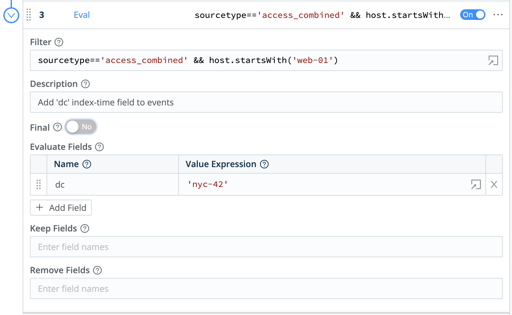
Task: Toggle the Eval function On switch off
Action: 472,15
